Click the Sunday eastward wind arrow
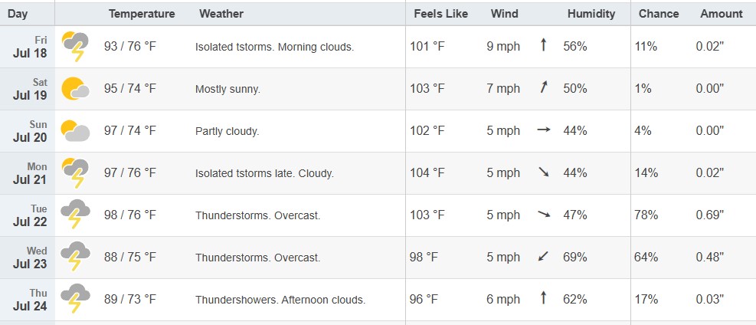The width and height of the screenshot is (756, 325). (544, 130)
